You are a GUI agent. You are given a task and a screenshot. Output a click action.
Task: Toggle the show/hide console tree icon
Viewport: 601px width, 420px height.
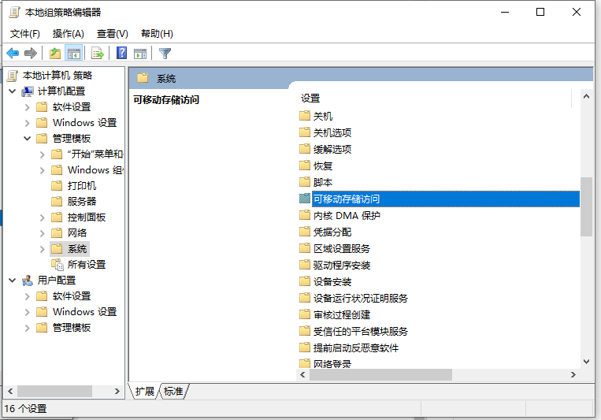pyautogui.click(x=73, y=53)
